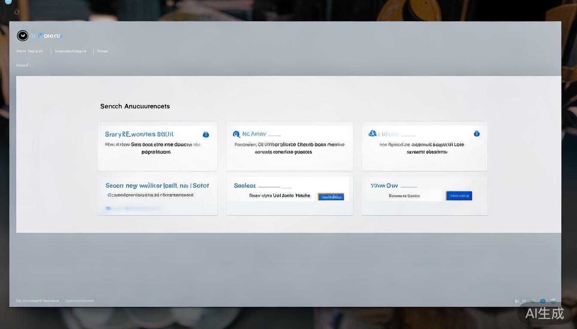Click the rightmost footer status icon
This screenshot has height=329, width=577.
(553, 301)
